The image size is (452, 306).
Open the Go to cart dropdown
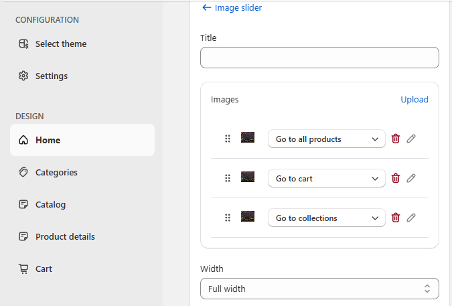327,178
